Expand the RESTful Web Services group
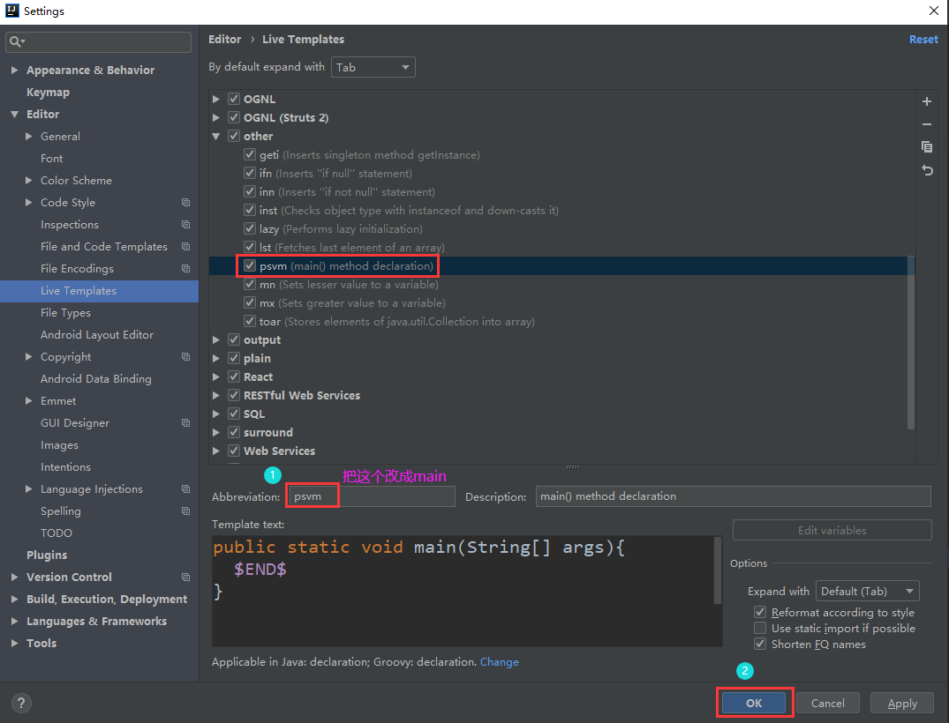Viewport: 949px width, 723px height. click(x=216, y=395)
